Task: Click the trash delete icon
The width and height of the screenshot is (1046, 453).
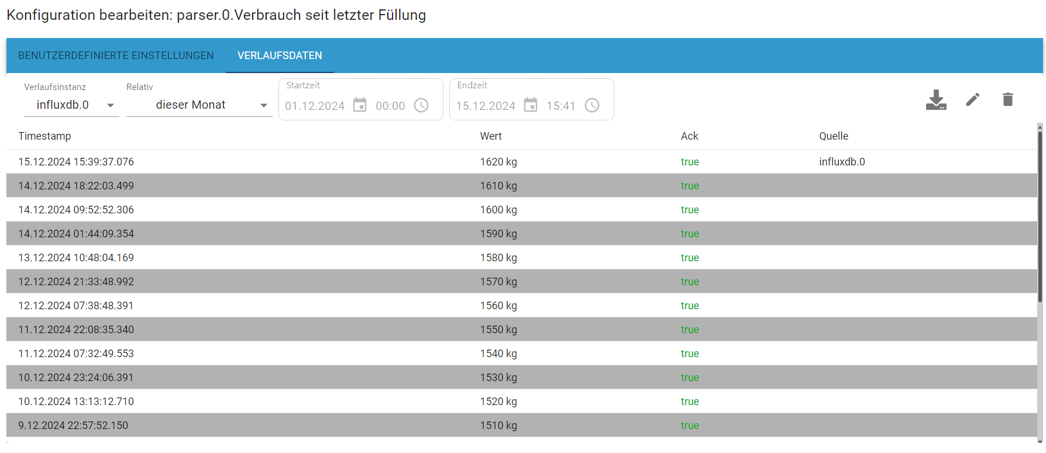Action: tap(1007, 100)
